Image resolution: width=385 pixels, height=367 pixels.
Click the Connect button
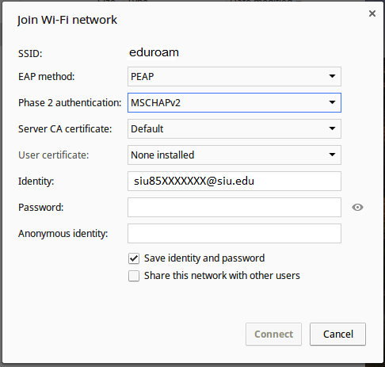tap(273, 334)
